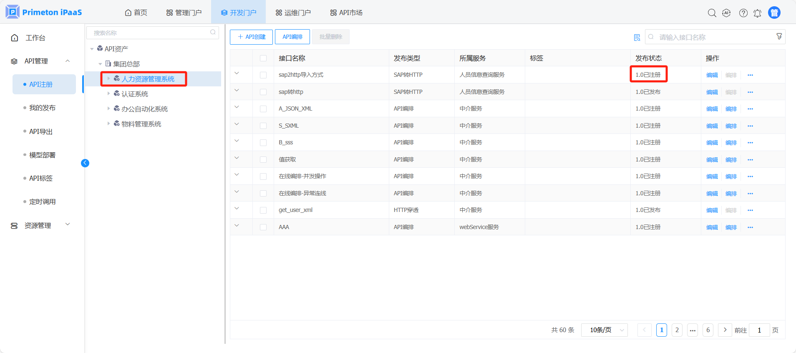Click the search magnifier icon in top bar

pos(712,13)
